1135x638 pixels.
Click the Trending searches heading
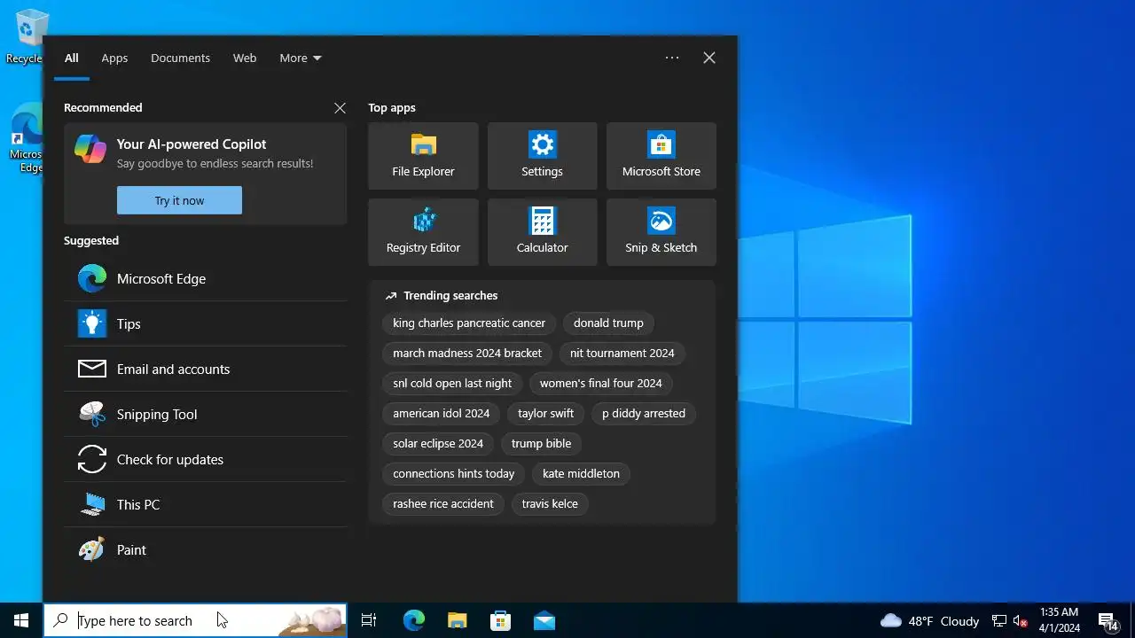pyautogui.click(x=450, y=295)
